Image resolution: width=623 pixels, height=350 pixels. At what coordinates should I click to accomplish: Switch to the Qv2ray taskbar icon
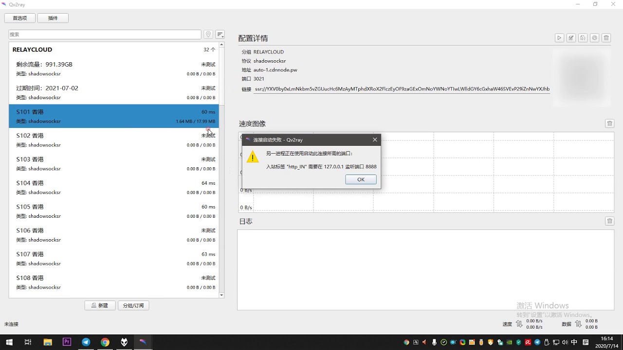pyautogui.click(x=143, y=342)
